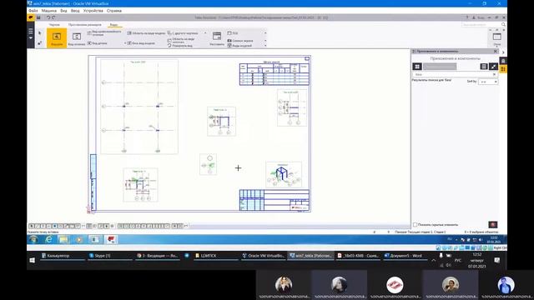Click the highlighted yellow view creation button
This screenshot has height=300, width=534.
(x=57, y=38)
